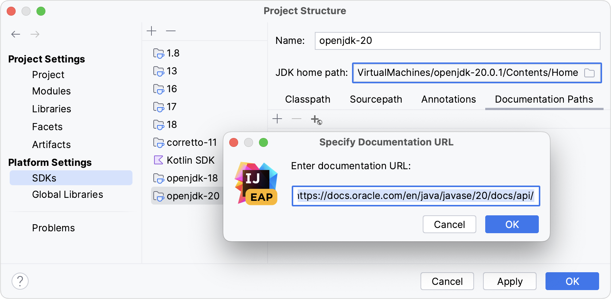611x299 pixels.
Task: Open the help question mark button
Action: point(20,281)
